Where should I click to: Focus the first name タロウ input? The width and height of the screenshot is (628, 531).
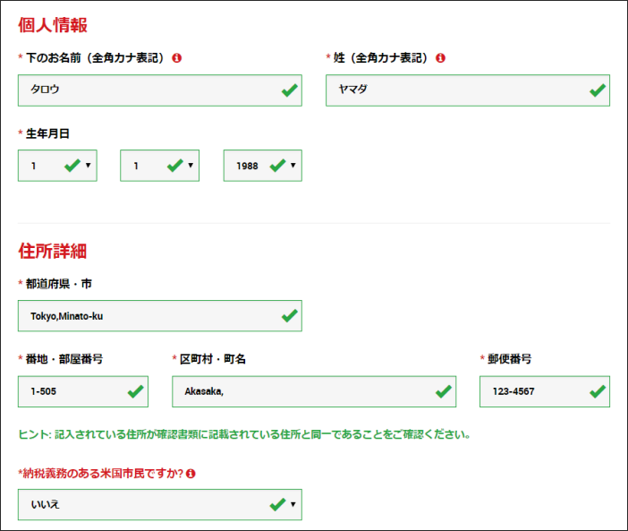(160, 90)
